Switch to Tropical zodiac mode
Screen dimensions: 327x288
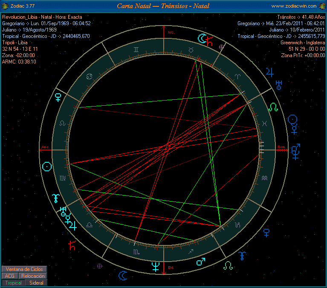(13, 283)
